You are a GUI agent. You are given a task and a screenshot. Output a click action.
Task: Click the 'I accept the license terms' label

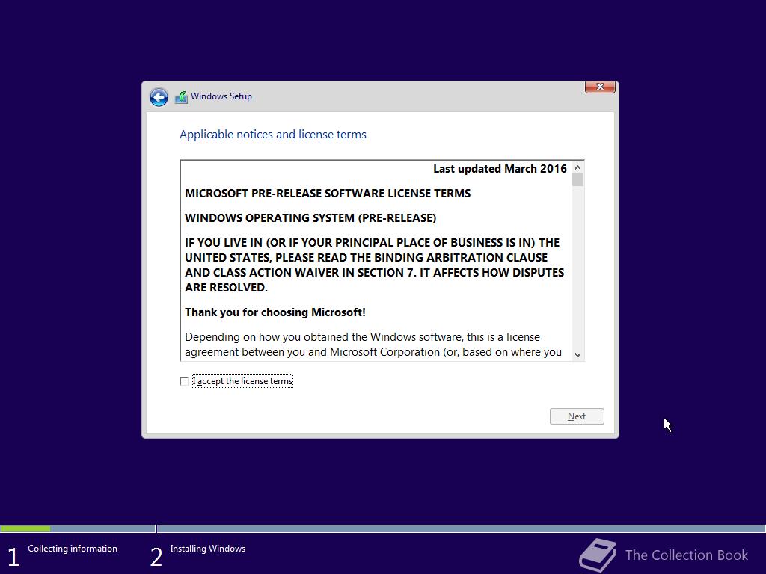(243, 381)
